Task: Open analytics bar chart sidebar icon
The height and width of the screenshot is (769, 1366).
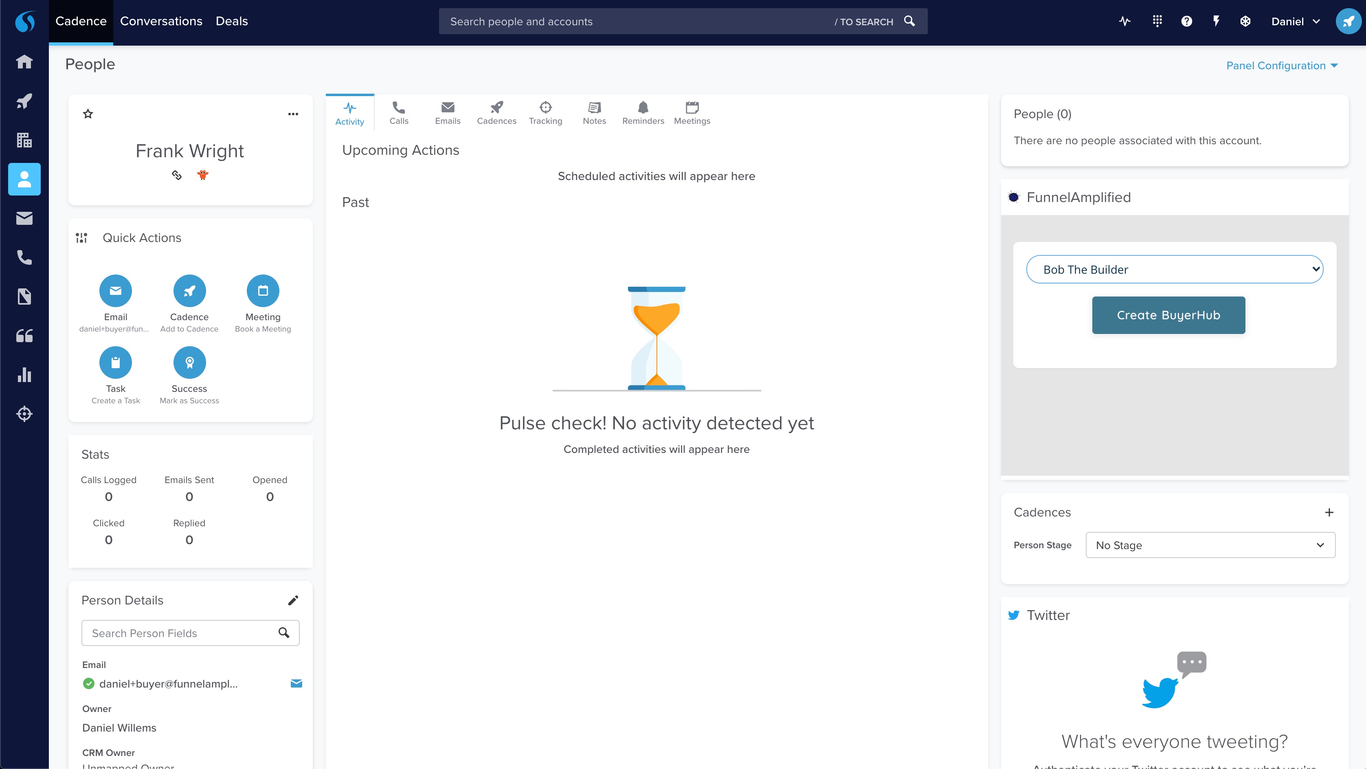Action: coord(24,375)
